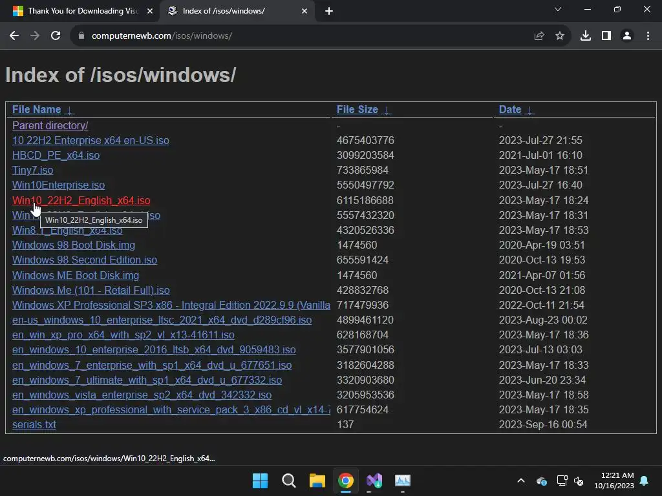662x496 pixels.
Task: Download en_windows_7_enterprise_with_sp1 iso
Action: 151,366
